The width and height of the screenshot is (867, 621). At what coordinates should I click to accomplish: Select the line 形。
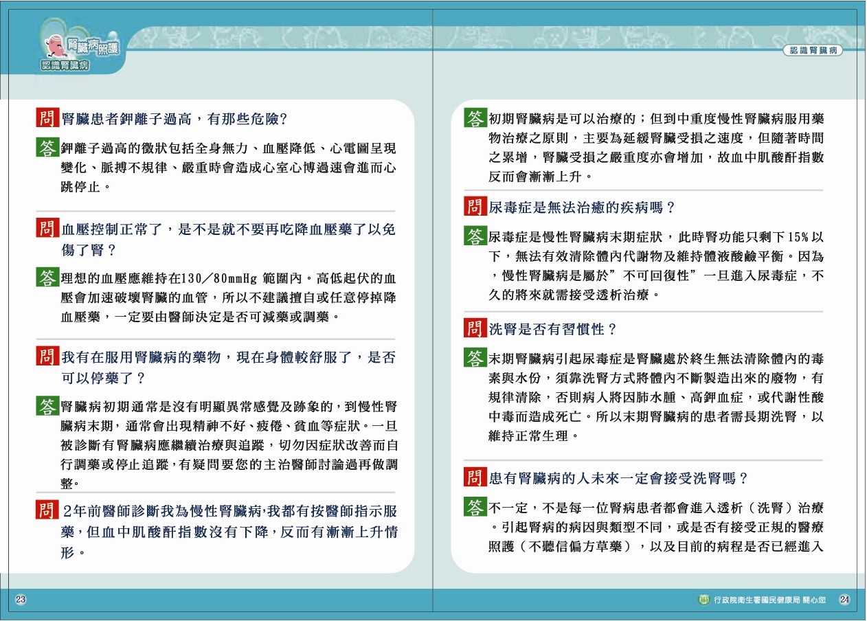point(73,552)
